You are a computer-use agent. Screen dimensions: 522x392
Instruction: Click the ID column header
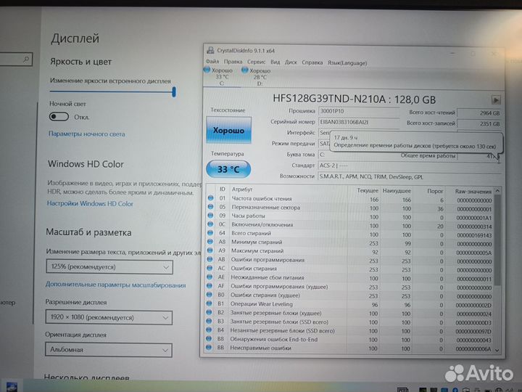223,189
